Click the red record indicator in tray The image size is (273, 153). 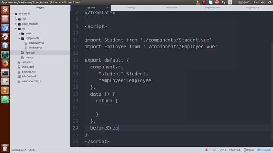(x=204, y=3)
